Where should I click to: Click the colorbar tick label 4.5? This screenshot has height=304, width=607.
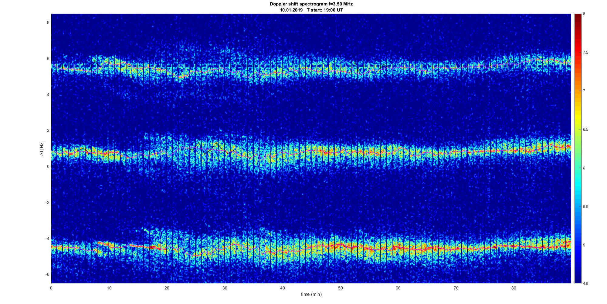tap(586, 284)
